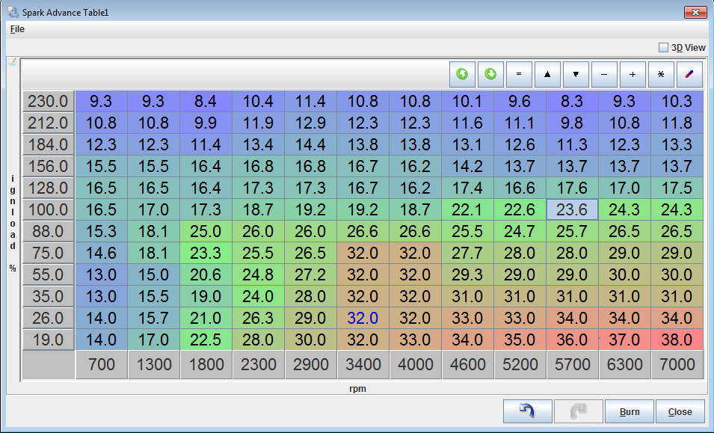Click the Close button
This screenshot has height=433, width=714.
point(680,411)
